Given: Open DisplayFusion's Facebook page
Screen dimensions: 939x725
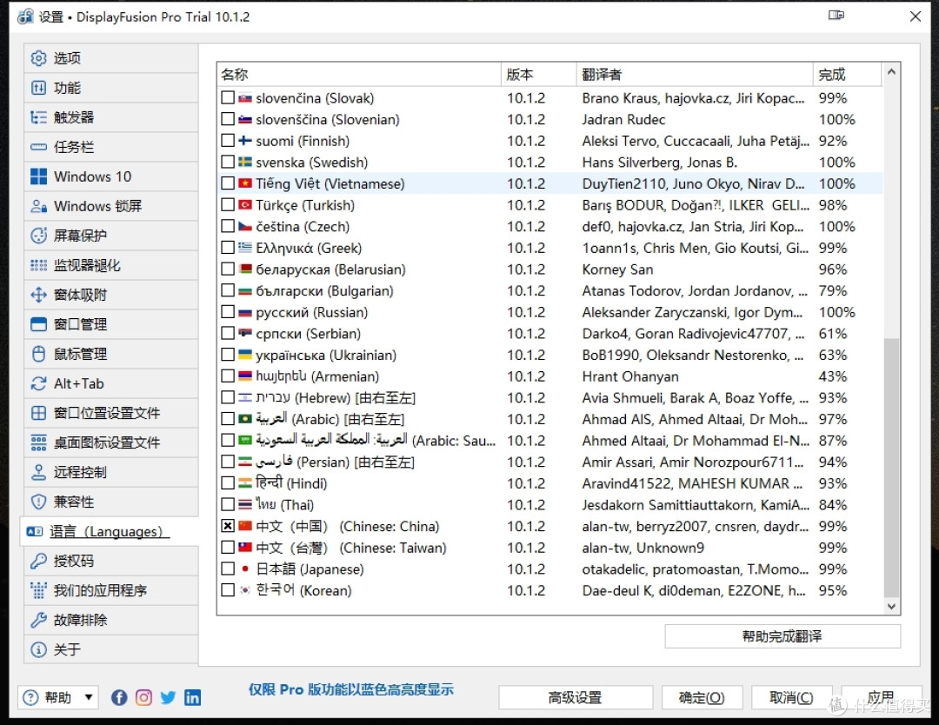Looking at the screenshot, I should [x=119, y=697].
